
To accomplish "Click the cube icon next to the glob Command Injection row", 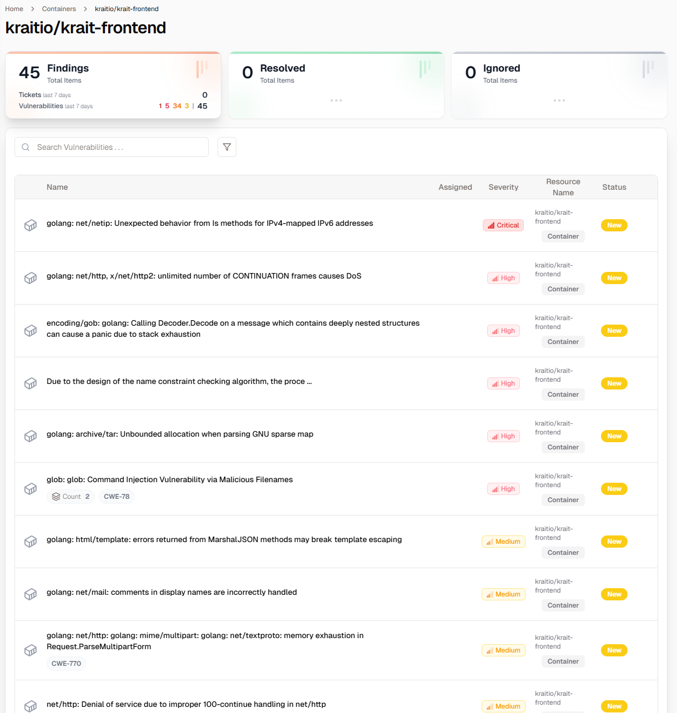I will tap(31, 489).
